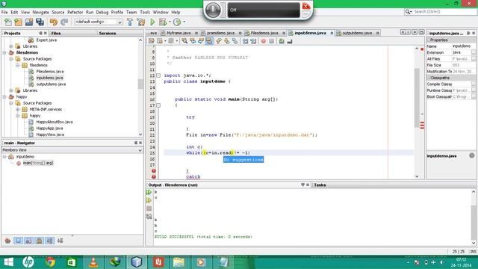Click the New Project toolbar icon

click(x=18, y=22)
